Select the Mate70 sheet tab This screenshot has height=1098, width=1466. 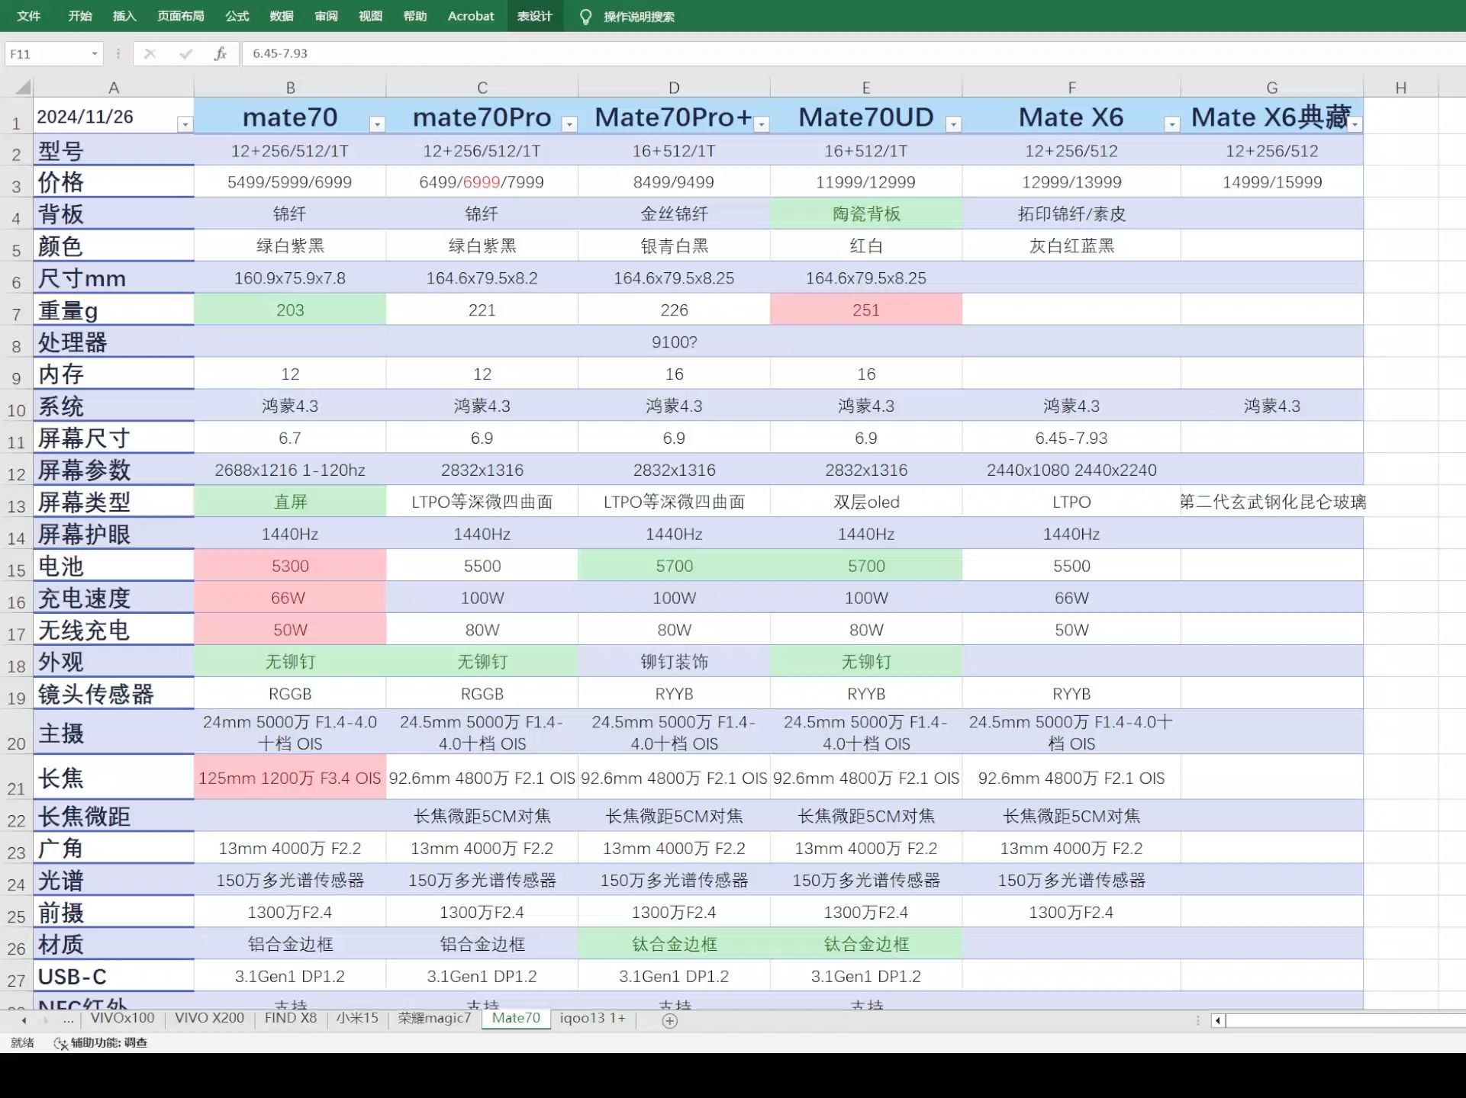(x=516, y=1018)
